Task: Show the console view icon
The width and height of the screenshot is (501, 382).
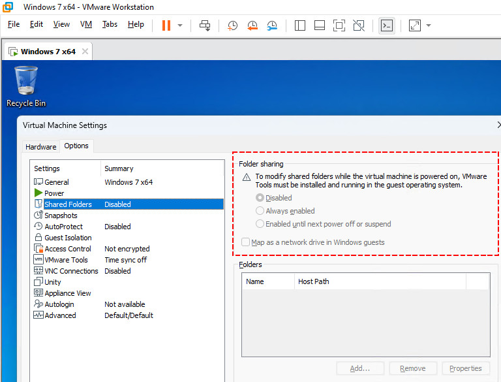Action: 387,25
